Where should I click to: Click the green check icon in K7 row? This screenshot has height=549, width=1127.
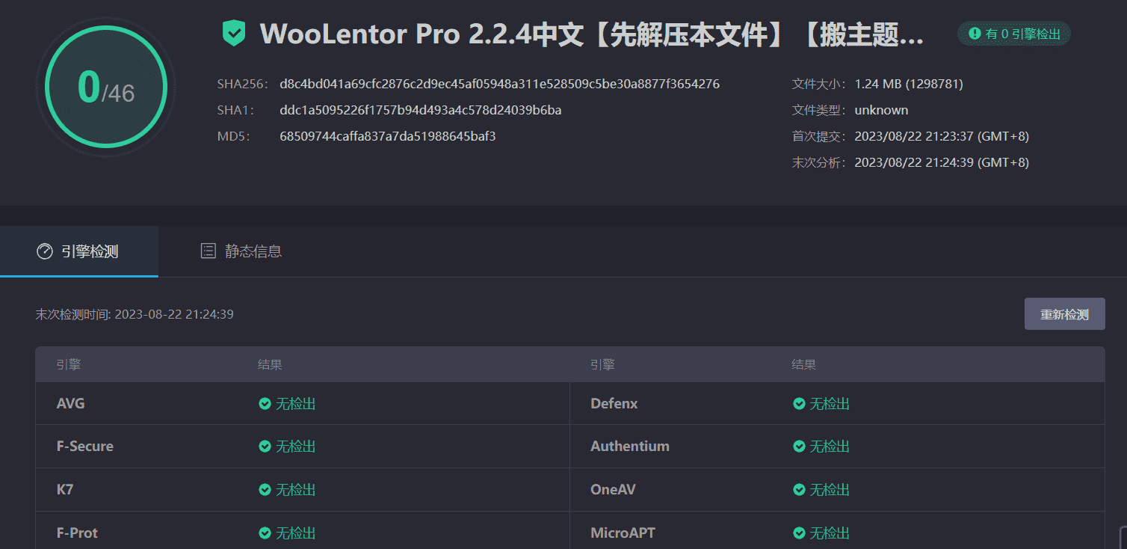(x=265, y=490)
